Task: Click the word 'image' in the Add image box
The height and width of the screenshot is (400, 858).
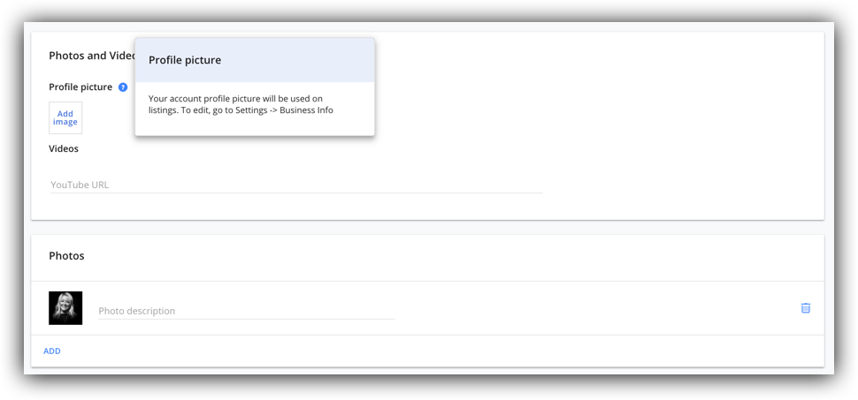Action: (x=65, y=122)
